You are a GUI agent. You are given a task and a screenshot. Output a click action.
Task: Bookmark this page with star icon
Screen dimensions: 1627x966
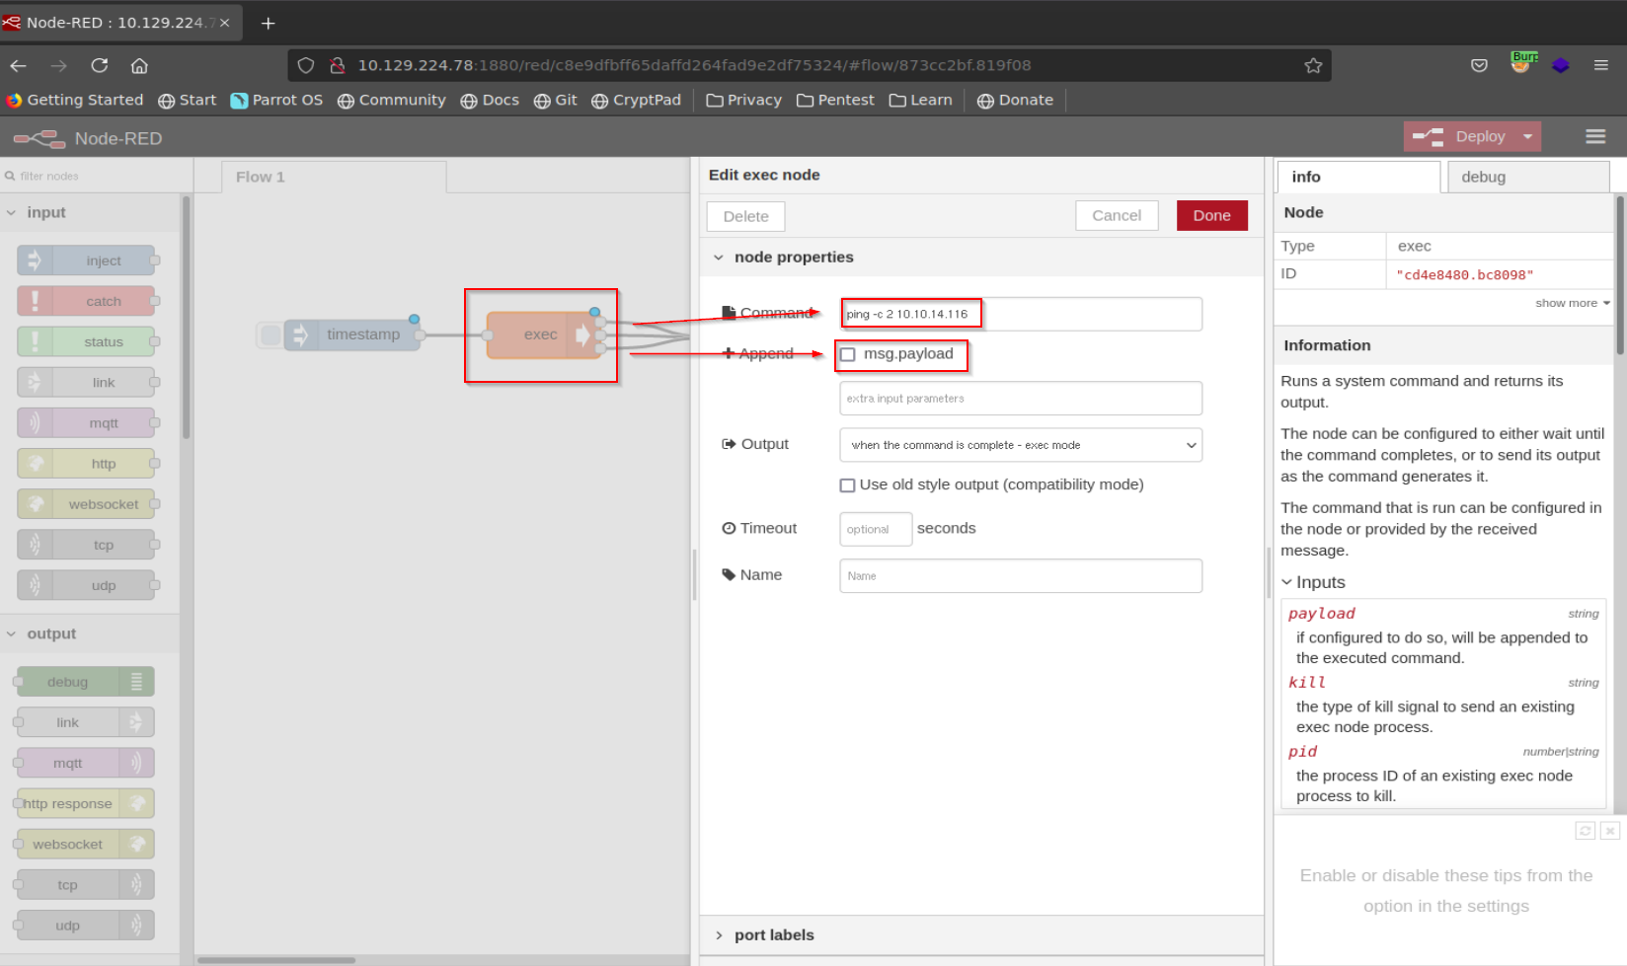1313,65
